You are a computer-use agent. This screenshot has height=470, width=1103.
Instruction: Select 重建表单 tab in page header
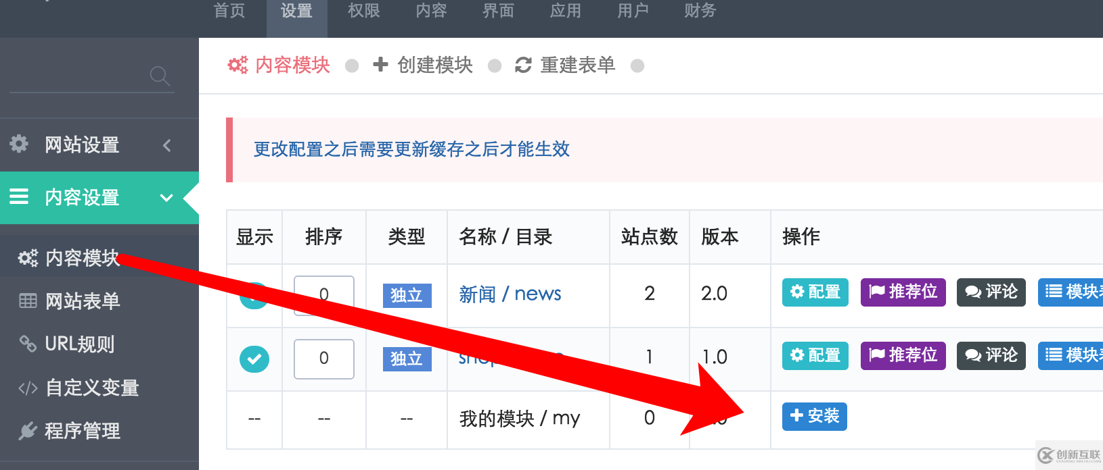coord(565,65)
